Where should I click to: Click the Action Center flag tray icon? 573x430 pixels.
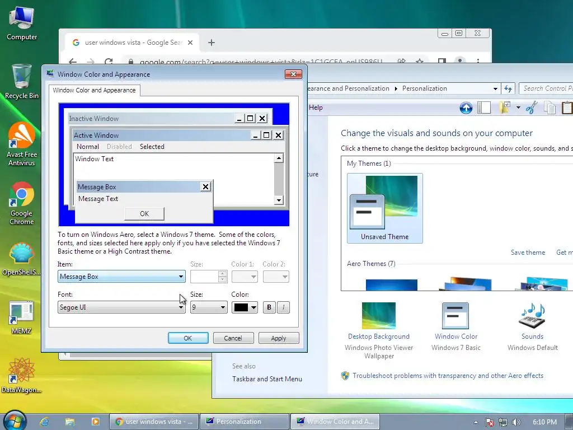click(x=489, y=422)
